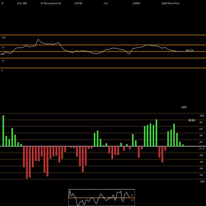The height and width of the screenshot is (206, 206).
Task: Click the RSI 100 axis label
Action: pyautogui.click(x=4, y=37)
